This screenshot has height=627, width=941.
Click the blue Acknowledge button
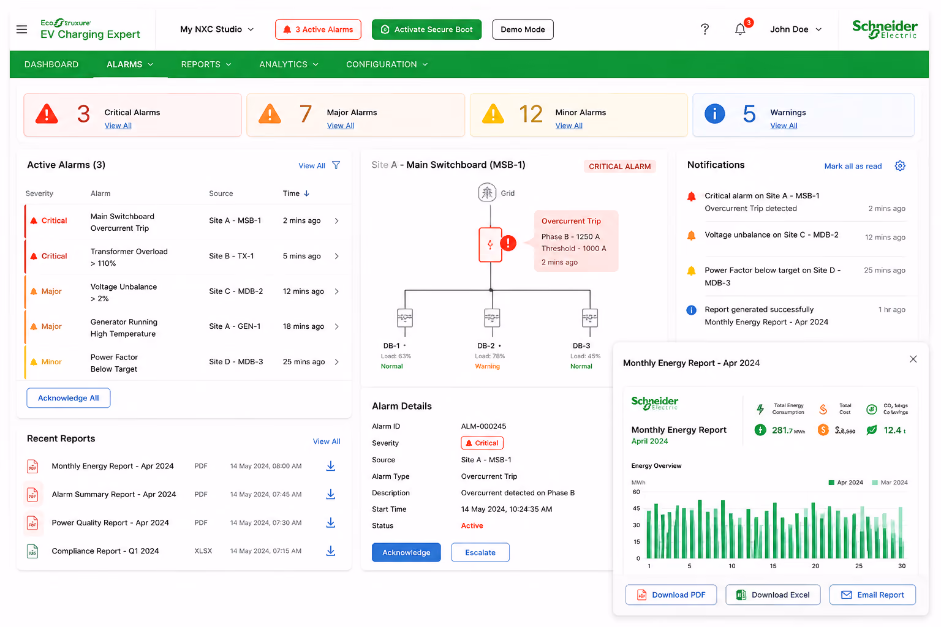(x=406, y=552)
